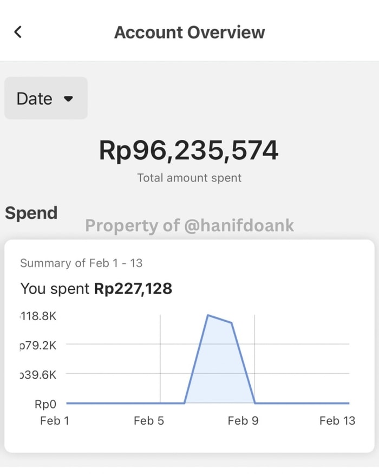Tap the Property of @hanifdoank watermark
379x474 pixels.
(x=190, y=225)
